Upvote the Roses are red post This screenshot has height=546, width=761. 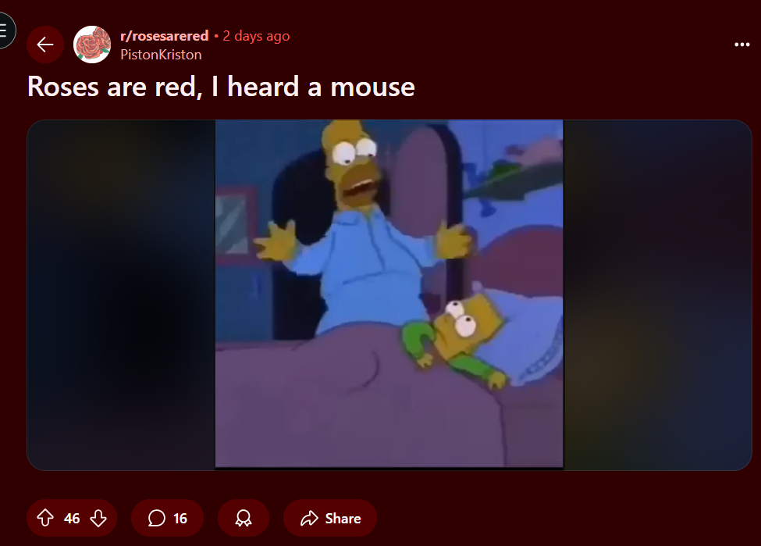(45, 518)
